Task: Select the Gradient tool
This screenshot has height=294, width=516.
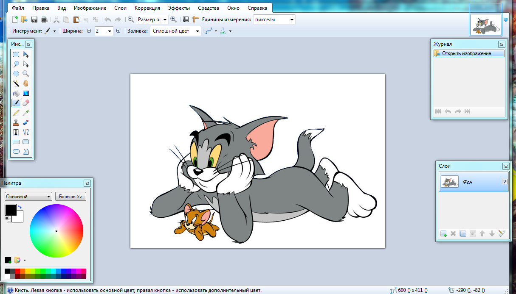Action: pyautogui.click(x=26, y=93)
